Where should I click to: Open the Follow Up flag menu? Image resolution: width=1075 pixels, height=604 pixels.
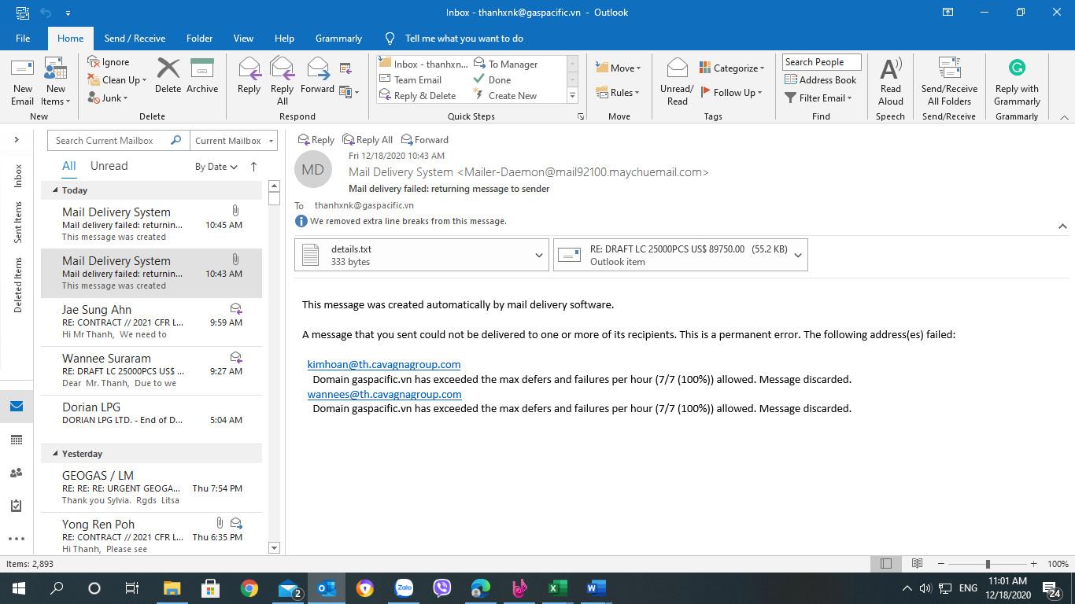731,93
